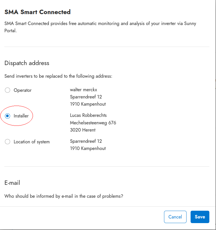Click 'Sparrendreef 12' under the Operator address
Image resolution: width=216 pixels, height=230 pixels.
click(x=86, y=97)
